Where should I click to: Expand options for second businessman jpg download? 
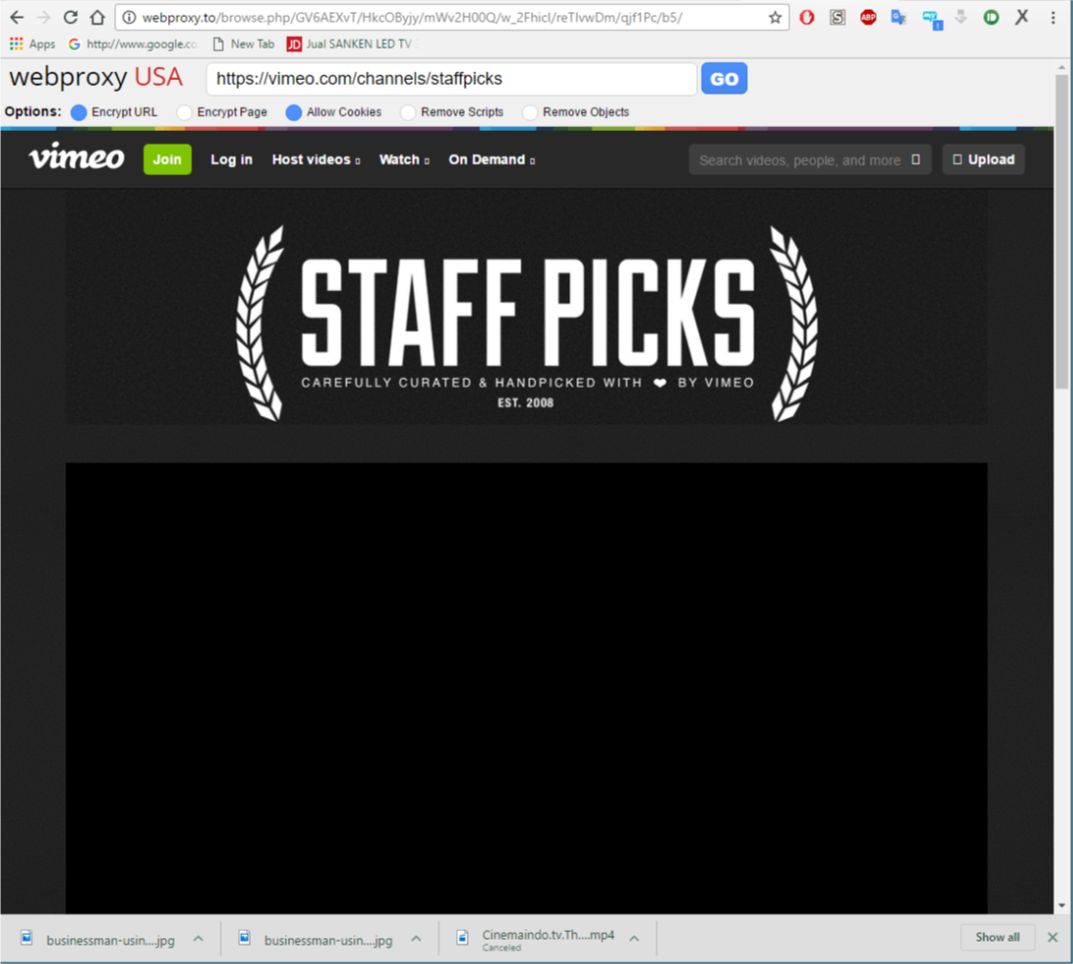[416, 939]
